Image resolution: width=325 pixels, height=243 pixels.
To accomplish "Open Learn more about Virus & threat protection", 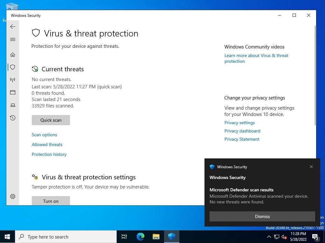I will tap(256, 58).
